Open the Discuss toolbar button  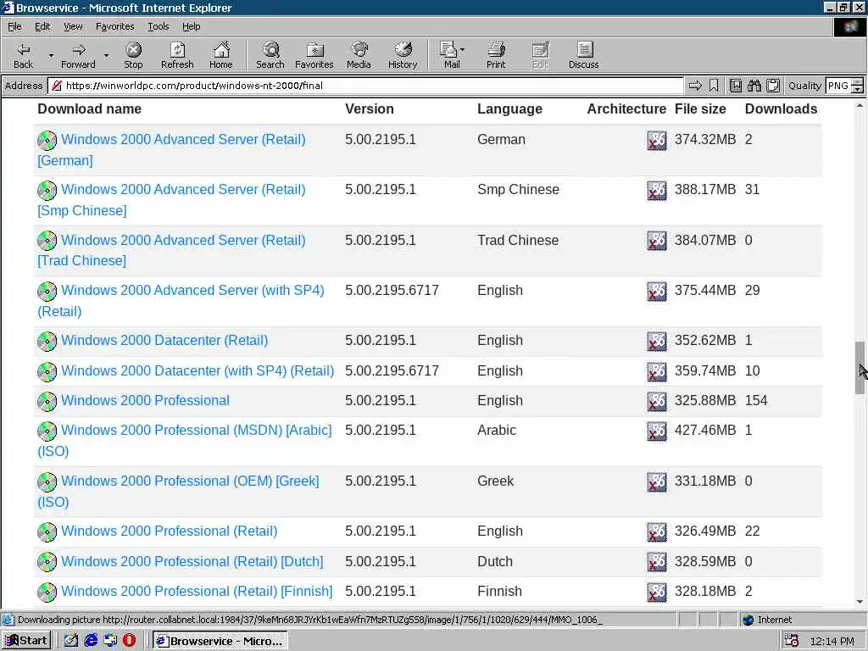(x=583, y=55)
